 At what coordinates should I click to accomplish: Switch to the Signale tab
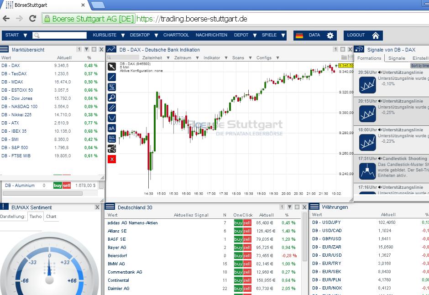pyautogui.click(x=396, y=58)
